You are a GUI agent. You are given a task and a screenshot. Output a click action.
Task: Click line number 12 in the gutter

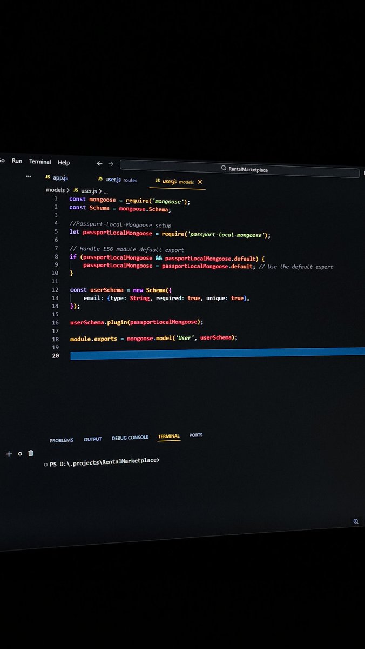(55, 289)
